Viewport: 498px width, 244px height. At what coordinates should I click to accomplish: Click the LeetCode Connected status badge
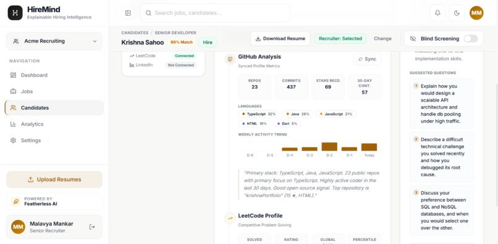click(184, 56)
